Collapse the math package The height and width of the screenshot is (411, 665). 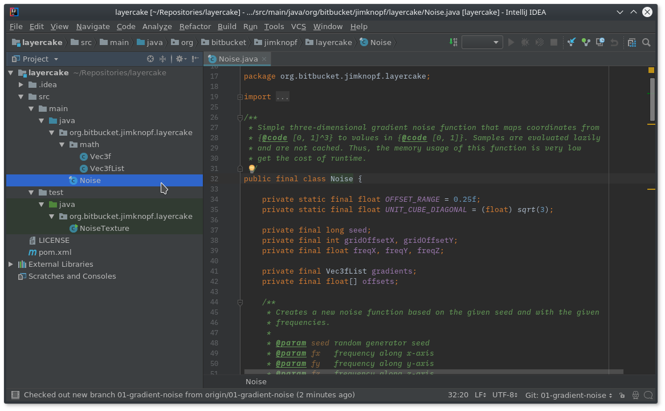[x=62, y=144]
